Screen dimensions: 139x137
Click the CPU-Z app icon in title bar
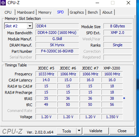pos(3,3)
